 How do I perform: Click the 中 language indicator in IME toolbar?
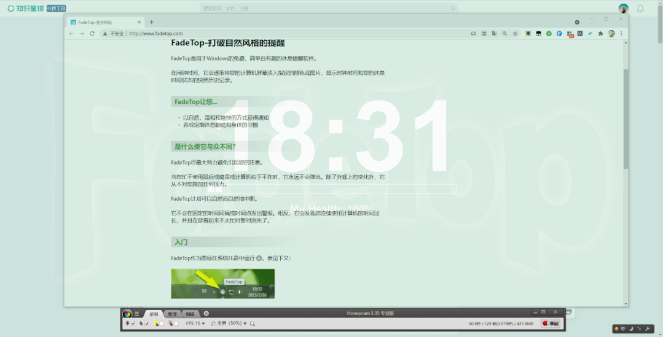[x=623, y=328]
